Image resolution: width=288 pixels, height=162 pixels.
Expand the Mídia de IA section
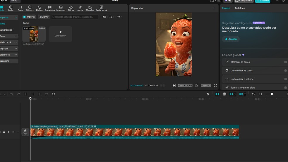pyautogui.click(x=9, y=42)
